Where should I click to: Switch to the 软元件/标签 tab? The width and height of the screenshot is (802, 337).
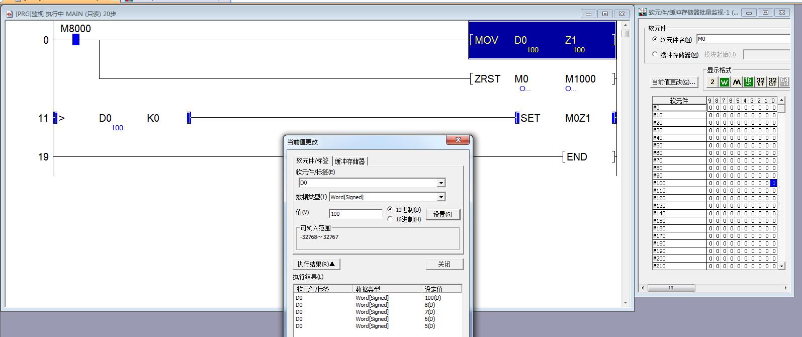[312, 161]
